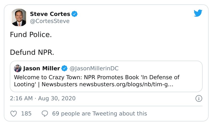Click Jason Miller's verified badge

pyautogui.click(x=65, y=68)
